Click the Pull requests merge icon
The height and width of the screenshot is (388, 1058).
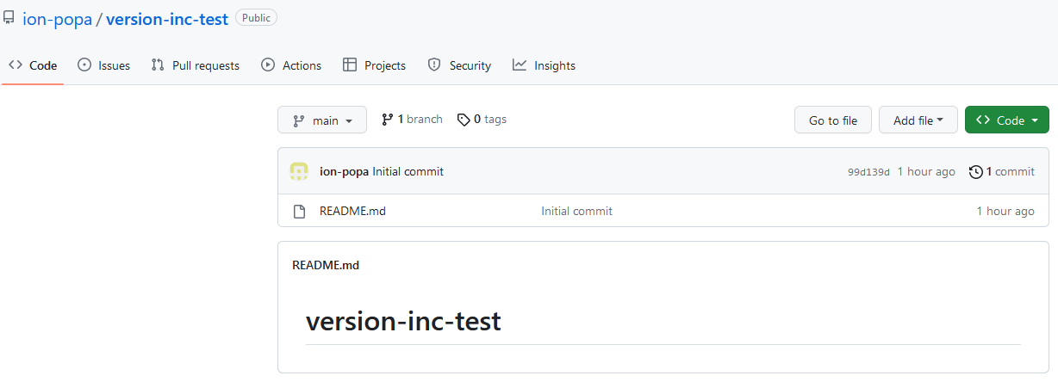158,65
